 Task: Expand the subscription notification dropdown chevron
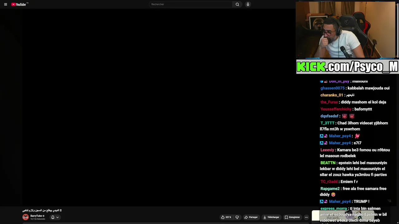[57, 217]
